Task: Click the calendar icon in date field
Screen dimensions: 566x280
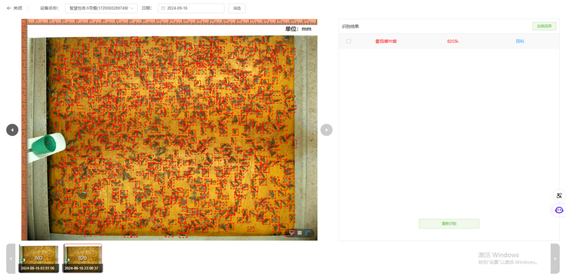Action: (163, 8)
